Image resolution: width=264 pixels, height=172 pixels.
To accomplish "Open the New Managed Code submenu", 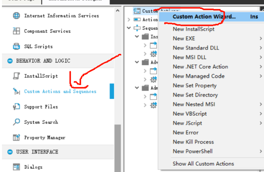I will [211, 76].
